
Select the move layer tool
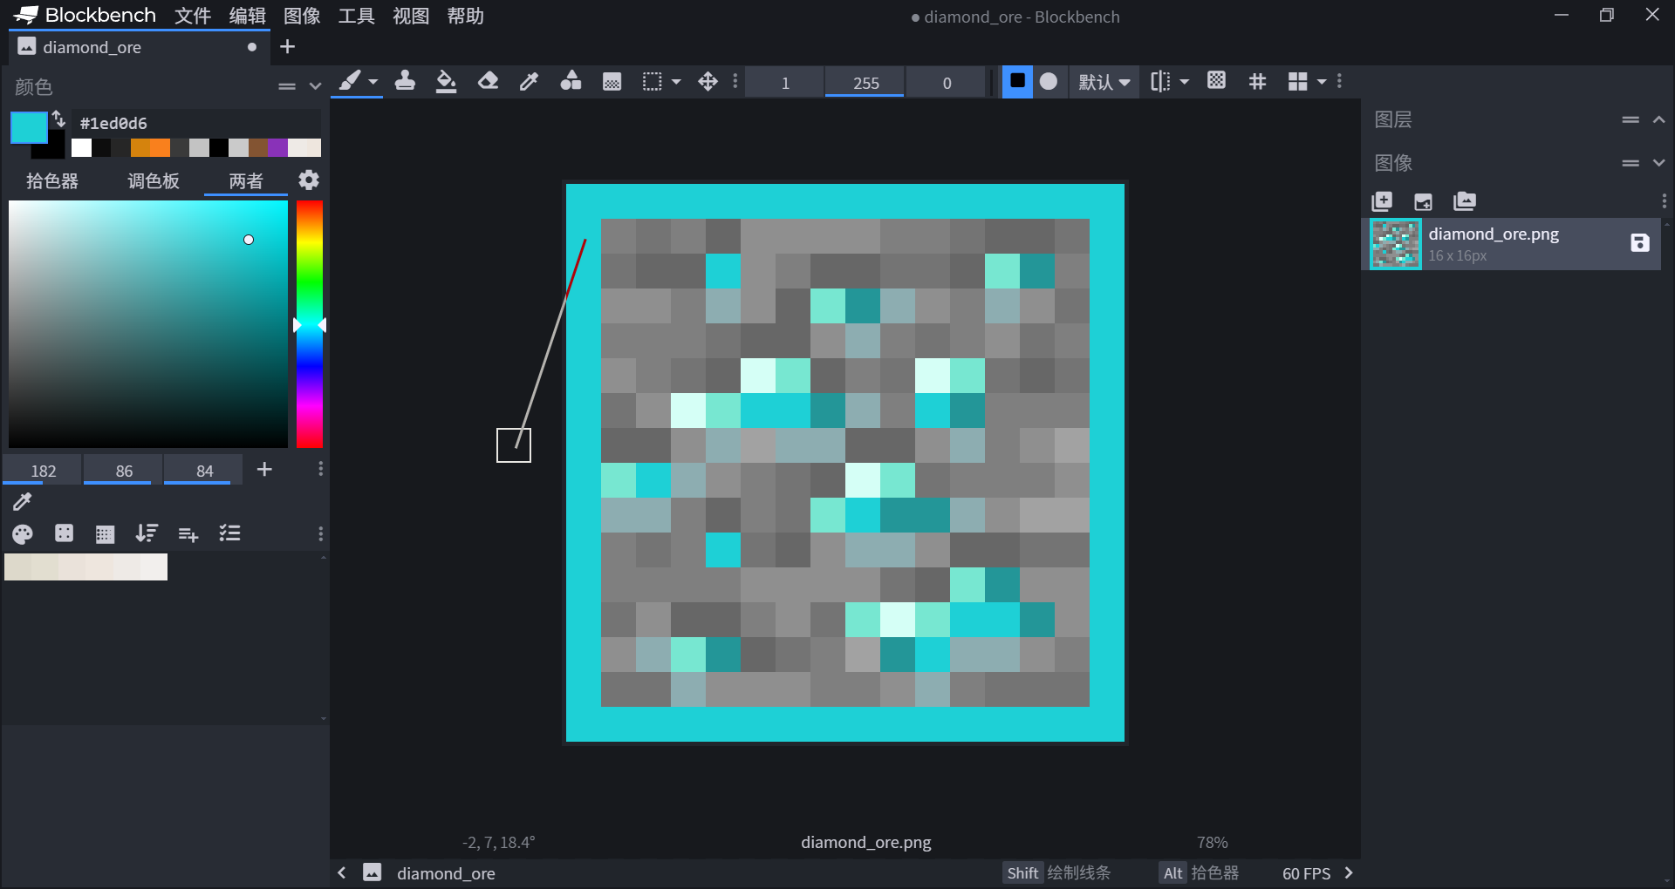coord(708,82)
